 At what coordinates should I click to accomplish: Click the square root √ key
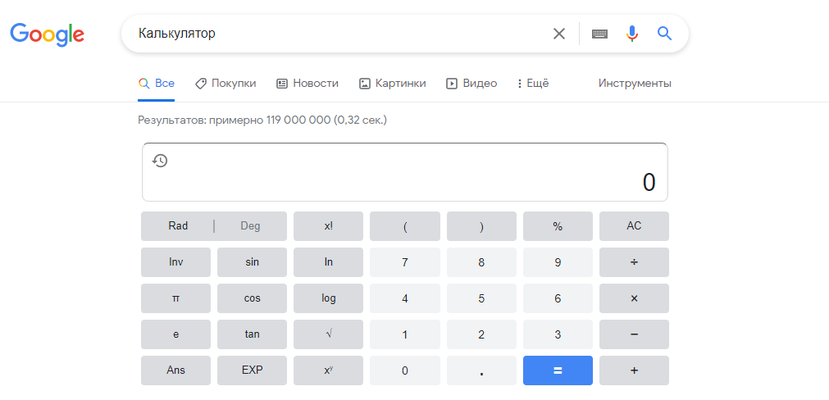pos(328,334)
